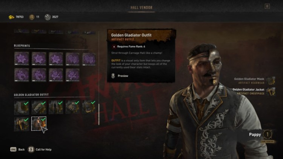Select the Golden Gladiator gloves item
The image size is (283, 159).
(72, 108)
